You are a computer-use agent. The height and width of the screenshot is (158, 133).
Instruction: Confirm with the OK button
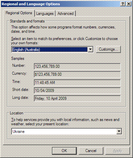click(x=64, y=151)
